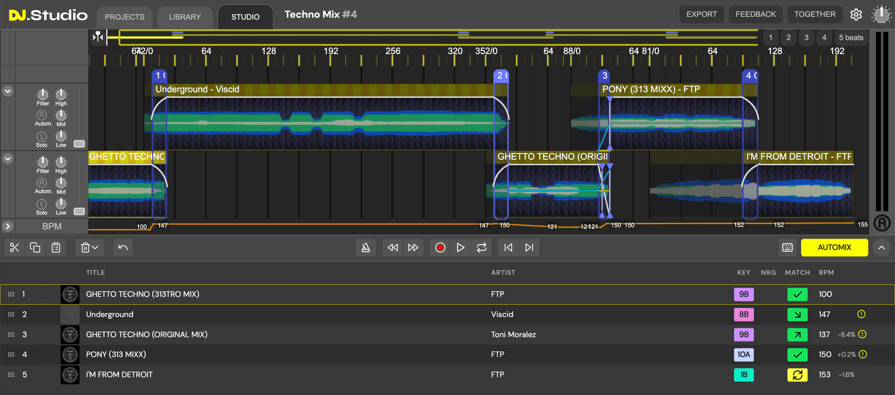The height and width of the screenshot is (395, 895).
Task: Collapse the first track lane
Action: [x=8, y=91]
